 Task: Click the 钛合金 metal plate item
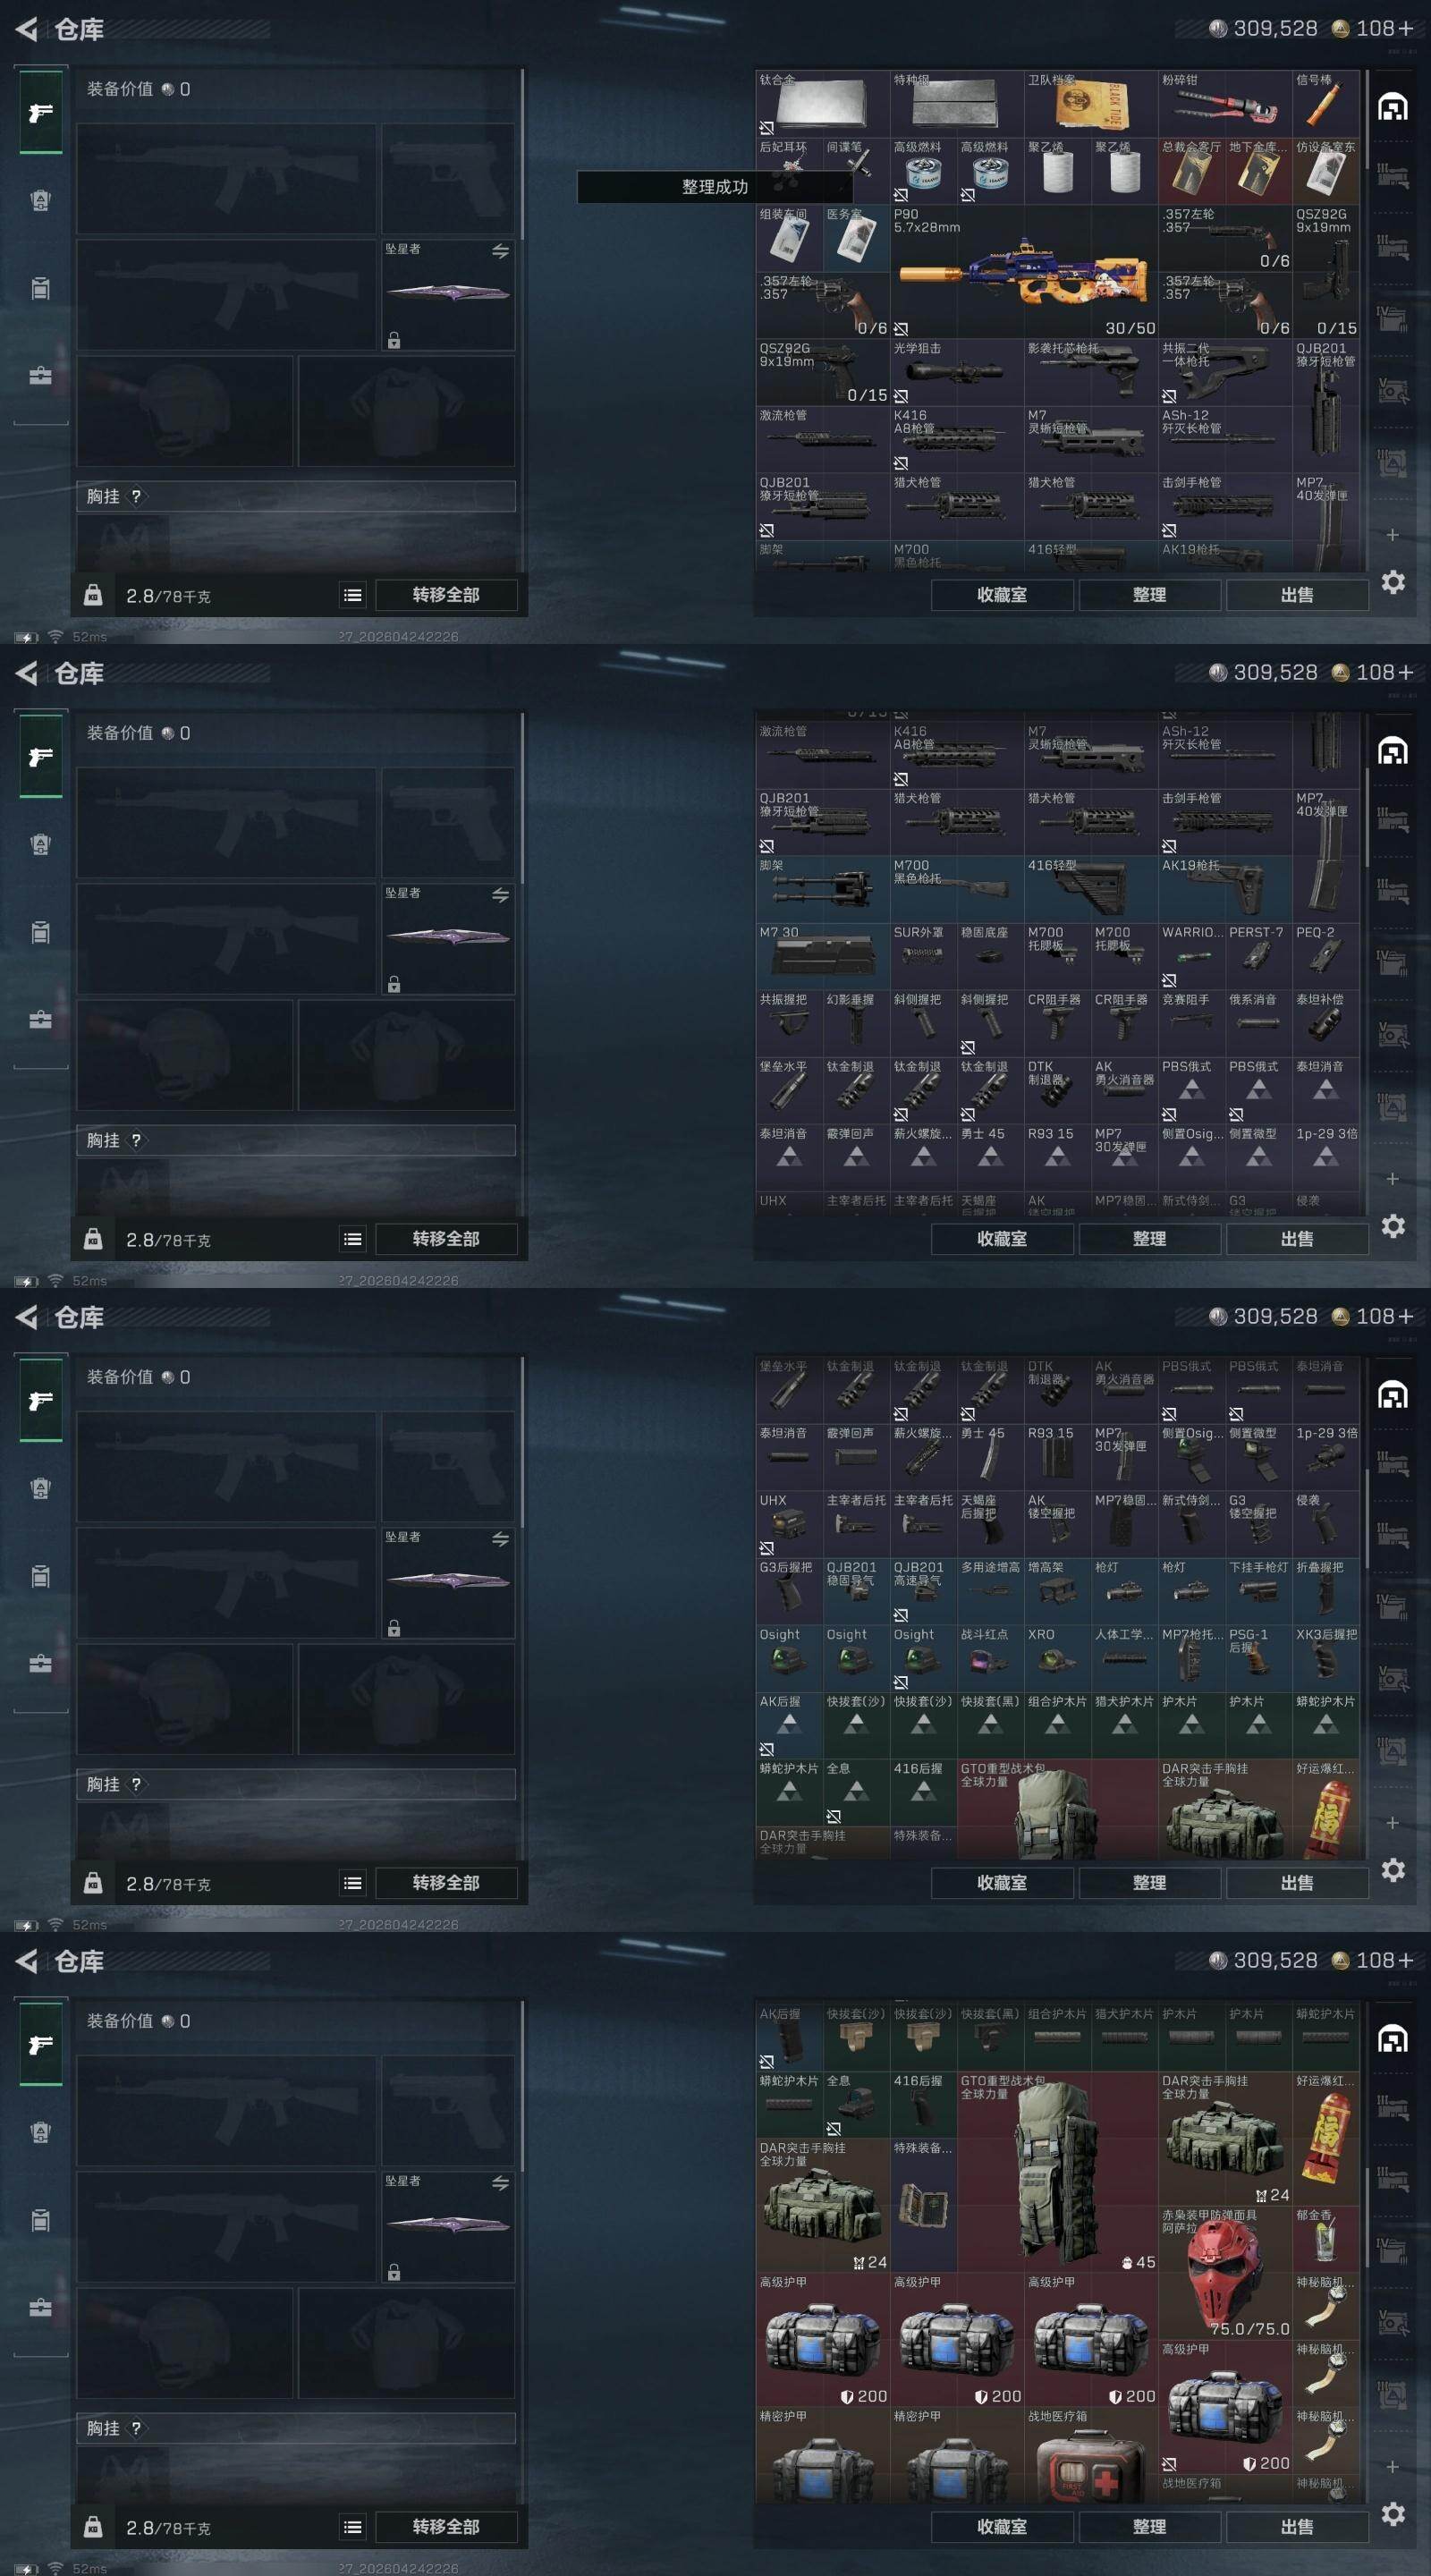coord(823,104)
